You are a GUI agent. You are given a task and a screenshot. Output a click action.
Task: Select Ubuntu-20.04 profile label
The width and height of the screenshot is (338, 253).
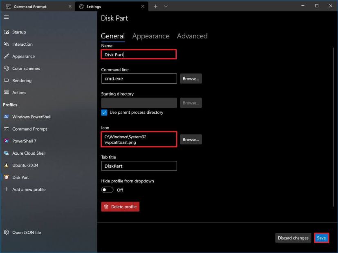(25, 165)
